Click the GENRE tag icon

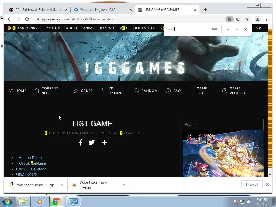click(x=76, y=91)
